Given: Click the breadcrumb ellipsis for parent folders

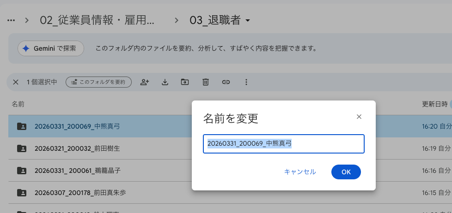Looking at the screenshot, I should coord(11,20).
